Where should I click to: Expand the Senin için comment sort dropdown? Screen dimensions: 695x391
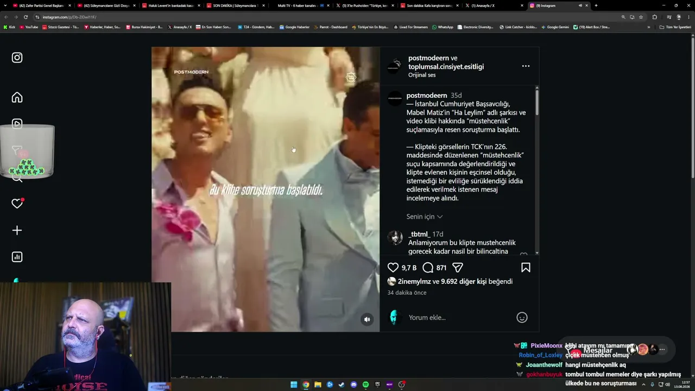(425, 217)
